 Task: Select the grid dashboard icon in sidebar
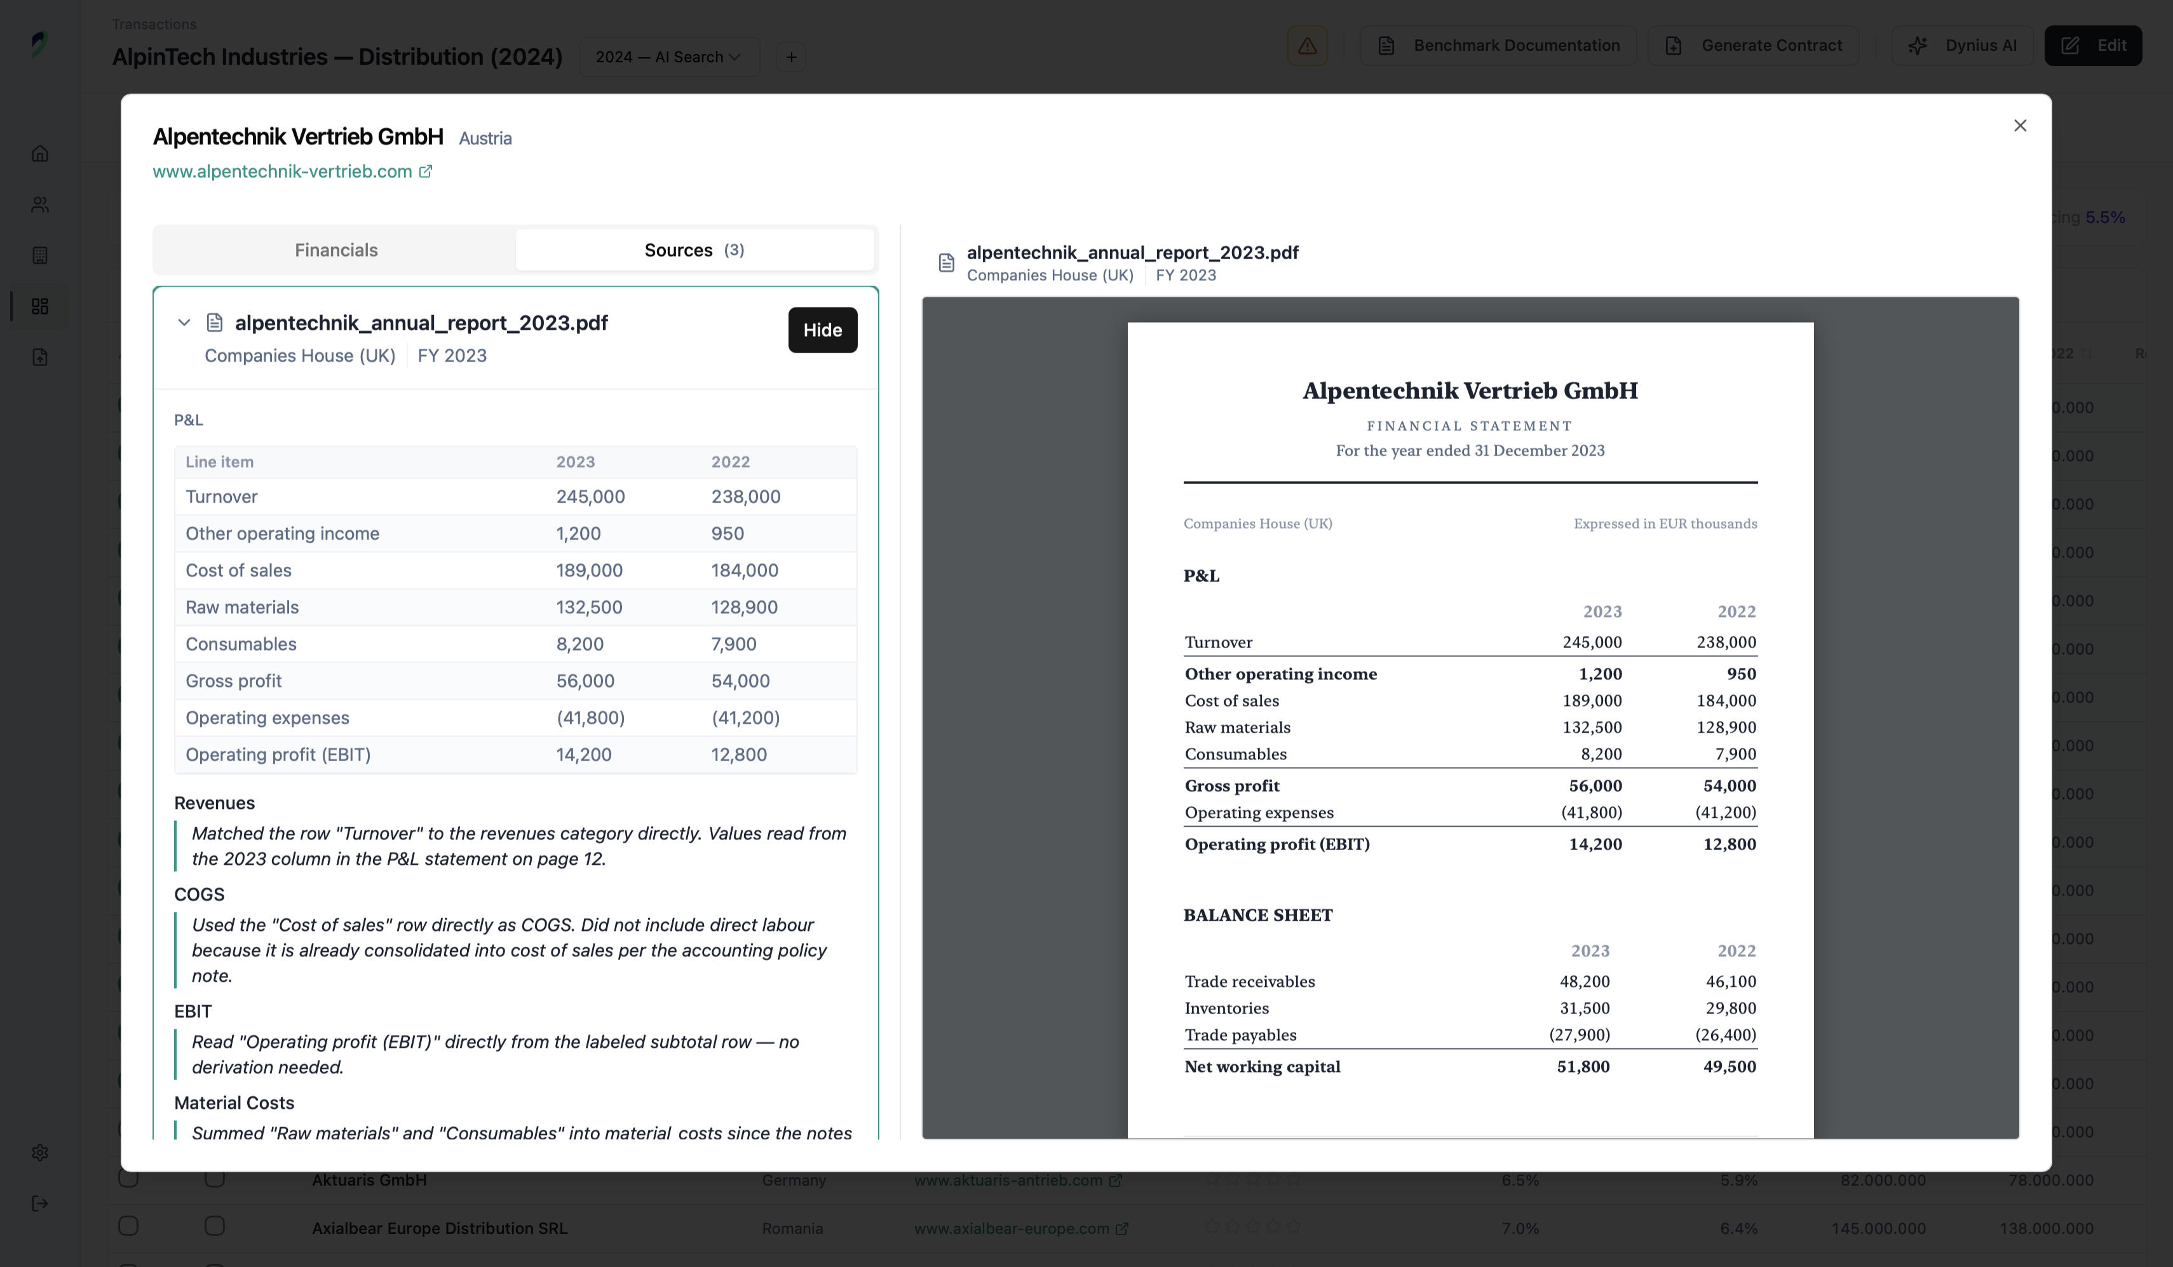click(39, 306)
